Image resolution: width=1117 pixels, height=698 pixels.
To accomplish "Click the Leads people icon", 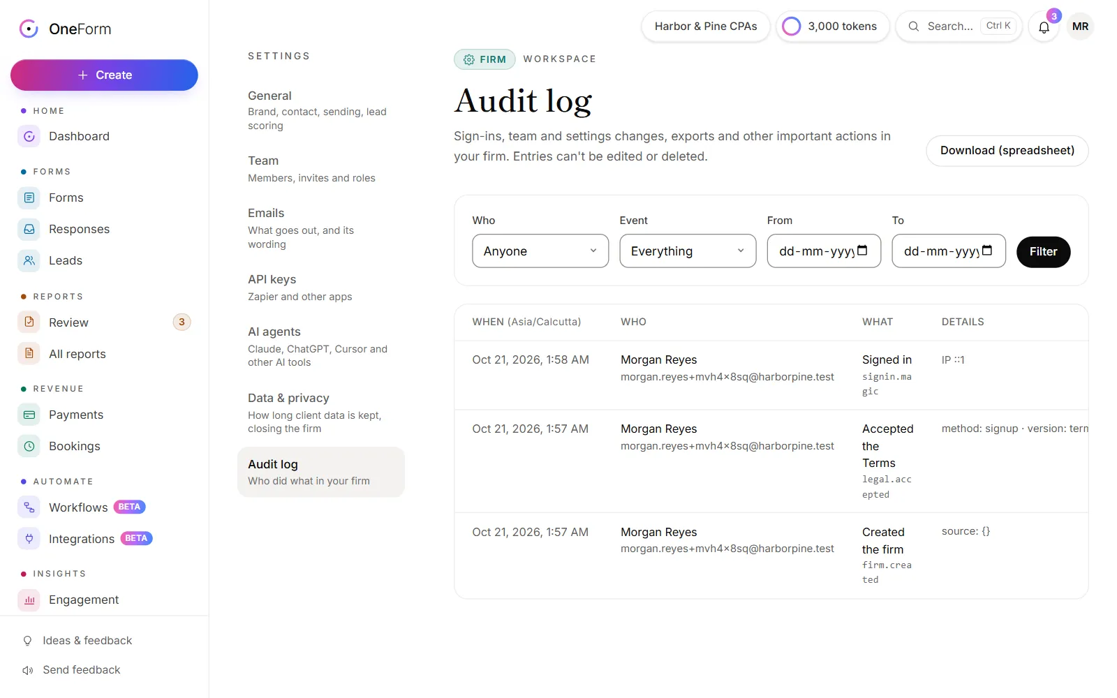I will pyautogui.click(x=29, y=261).
